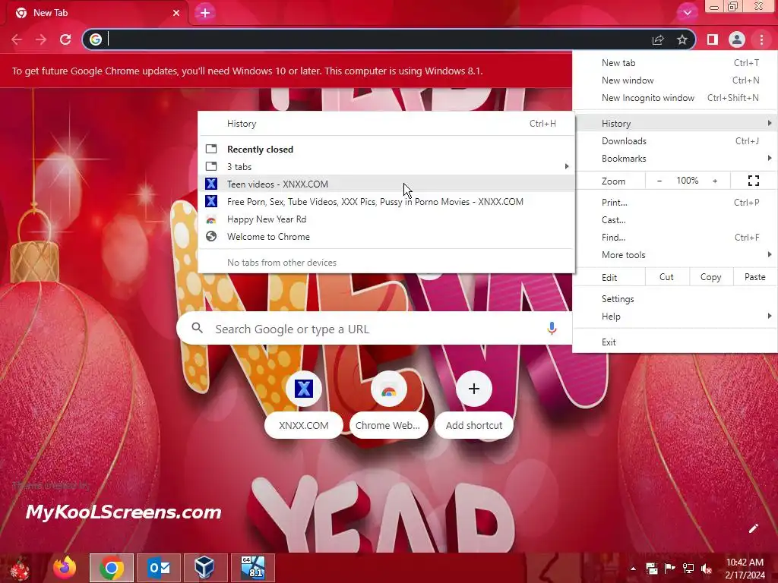Viewport: 778px width, 583px height.
Task: Click the 100% zoom level value
Action: (687, 181)
